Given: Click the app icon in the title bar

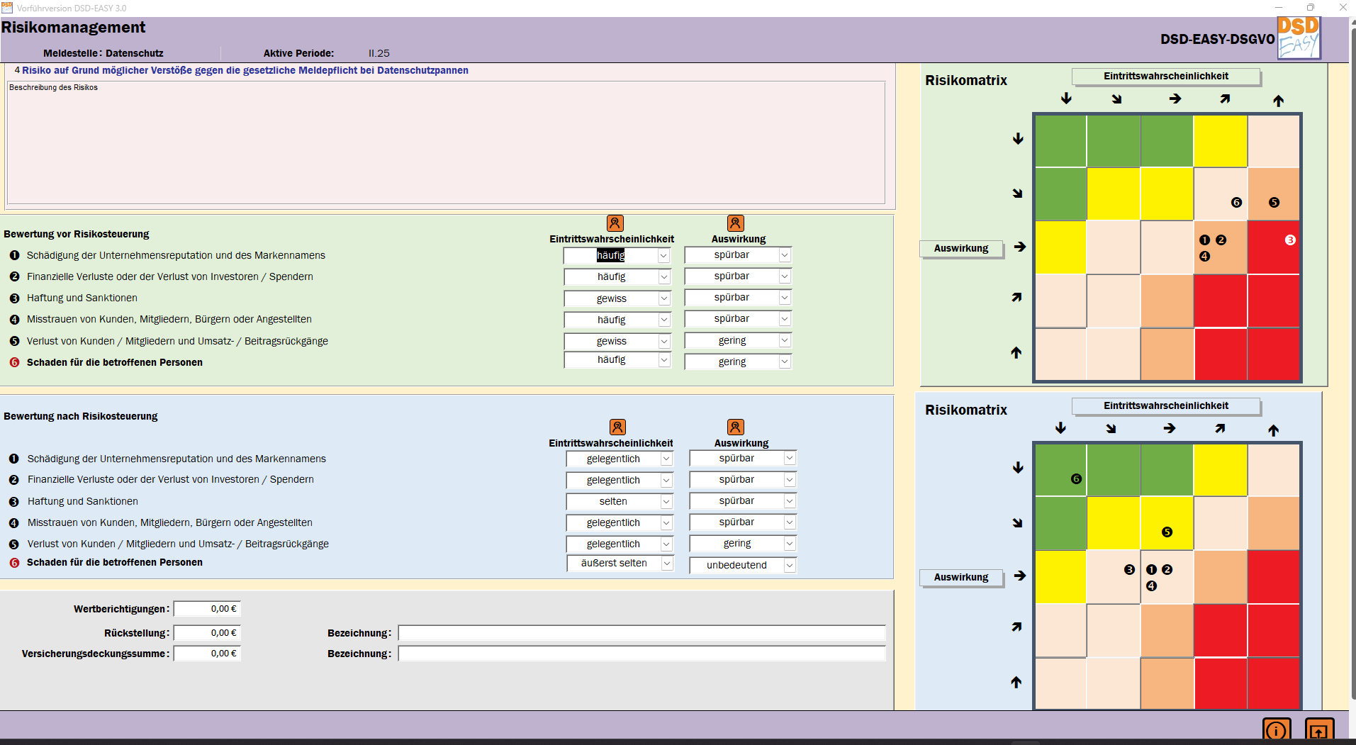Looking at the screenshot, I should 7,8.
